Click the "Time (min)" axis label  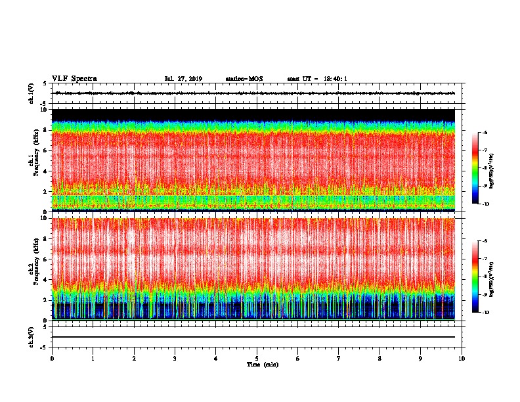(263, 365)
